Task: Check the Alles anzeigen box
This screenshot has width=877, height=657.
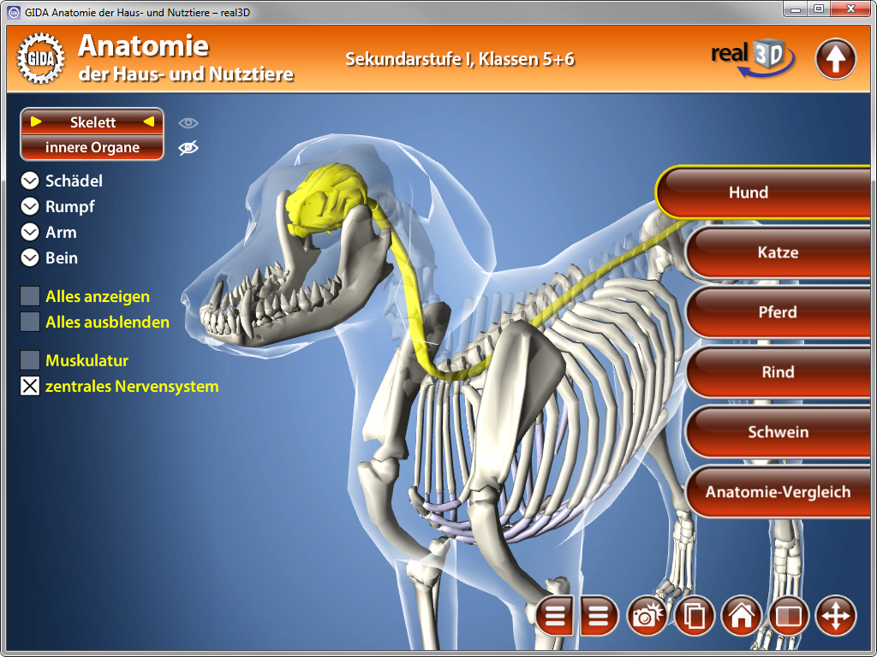Action: pos(30,297)
